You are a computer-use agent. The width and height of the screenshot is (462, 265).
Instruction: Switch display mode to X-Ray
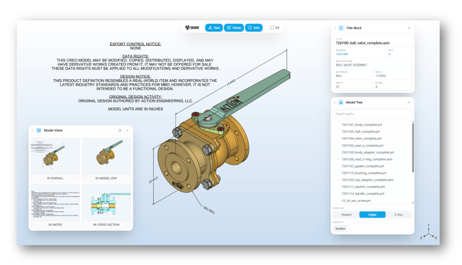tap(398, 215)
